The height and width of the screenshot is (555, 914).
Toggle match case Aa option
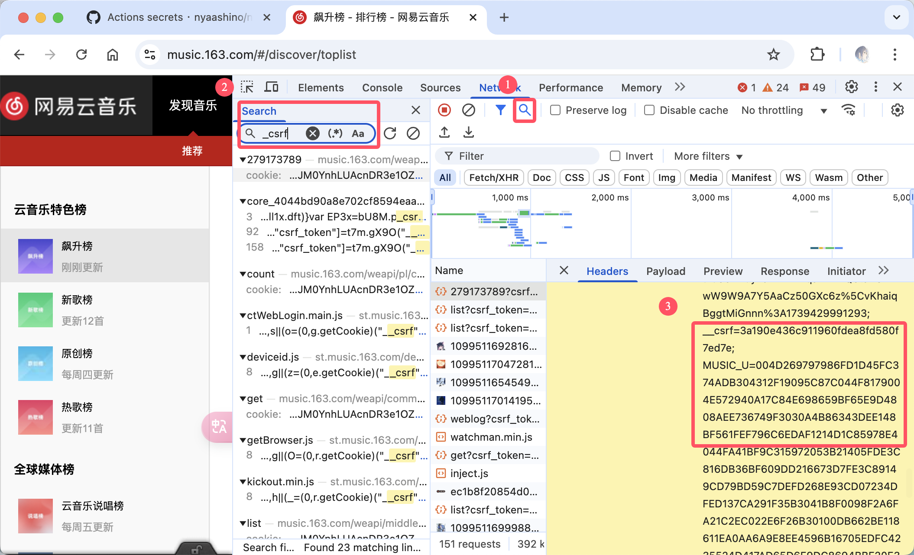pos(358,133)
